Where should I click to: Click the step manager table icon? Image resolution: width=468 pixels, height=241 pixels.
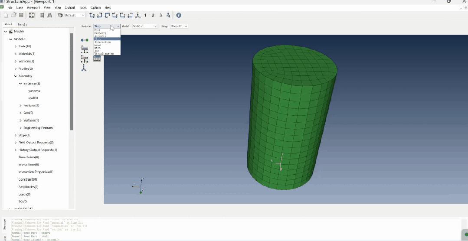pos(97,59)
